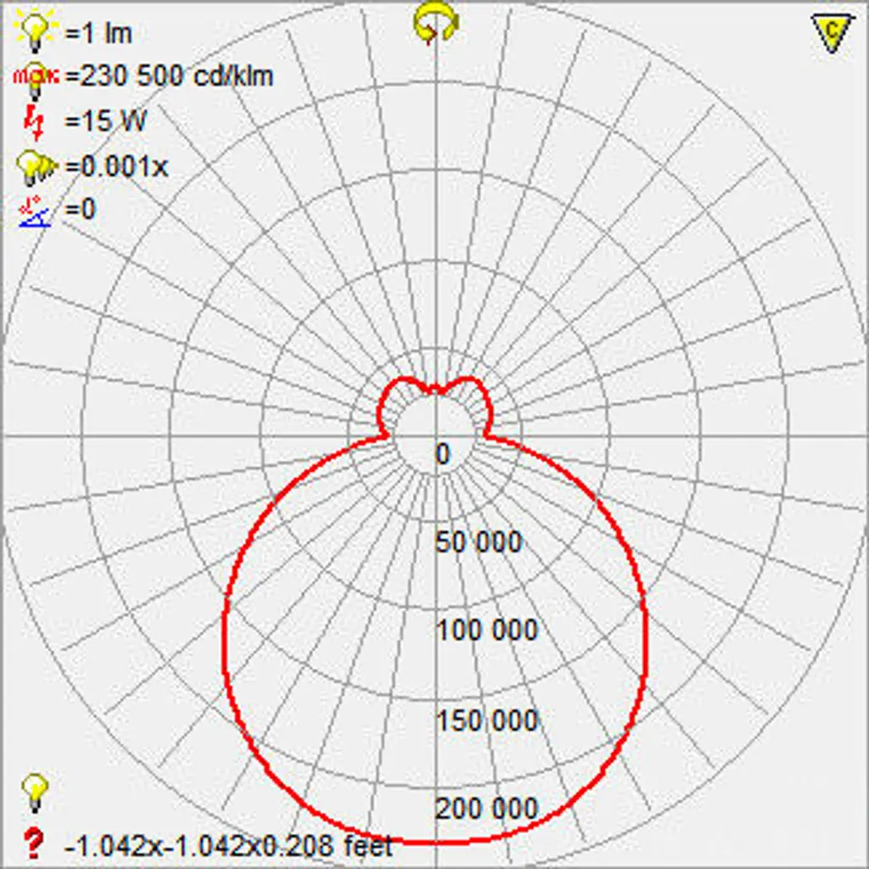Image resolution: width=869 pixels, height=869 pixels.
Task: Click the yellow C-plane triangle icon
Action: tap(831, 31)
